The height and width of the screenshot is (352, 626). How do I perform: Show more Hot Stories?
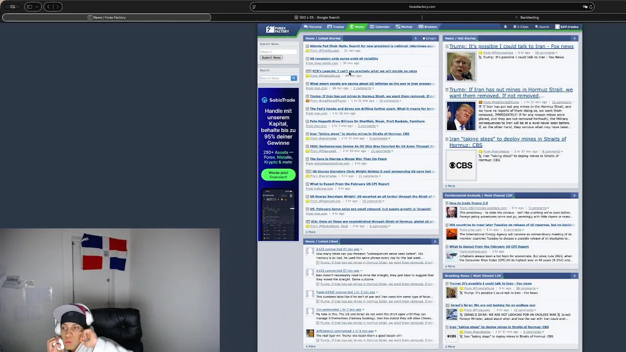(450, 186)
